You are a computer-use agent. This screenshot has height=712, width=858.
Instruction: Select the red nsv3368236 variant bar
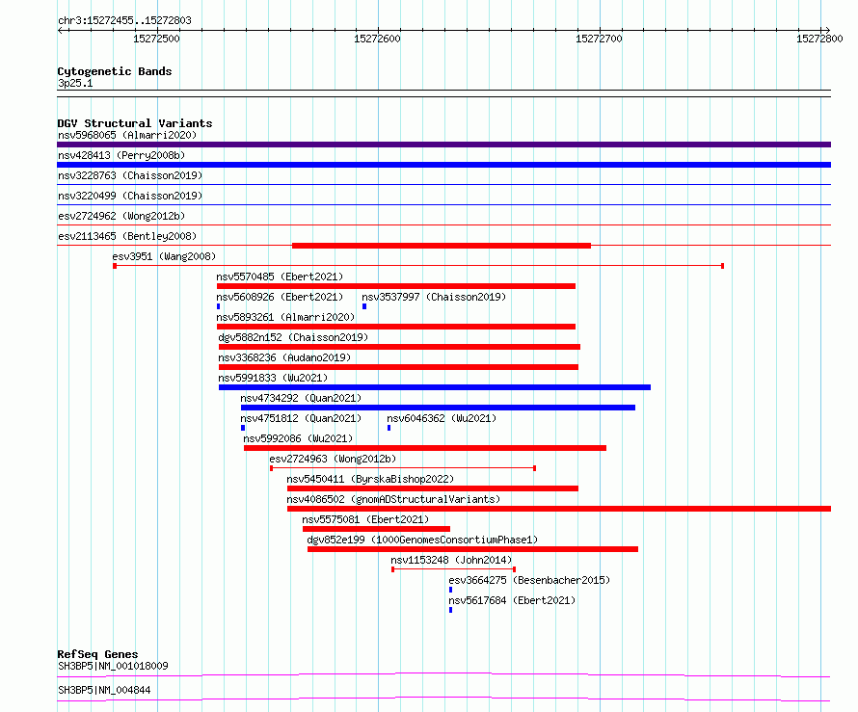(x=398, y=367)
